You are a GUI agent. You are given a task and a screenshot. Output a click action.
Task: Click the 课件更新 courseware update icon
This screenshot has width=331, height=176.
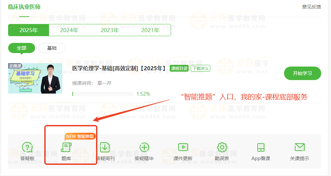pos(183,147)
